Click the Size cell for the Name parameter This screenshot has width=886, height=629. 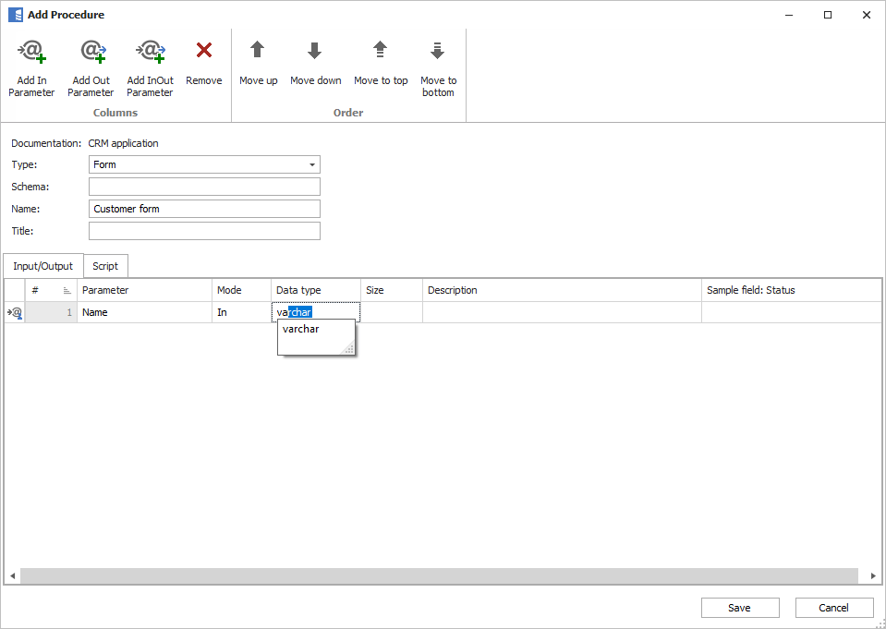(x=390, y=312)
